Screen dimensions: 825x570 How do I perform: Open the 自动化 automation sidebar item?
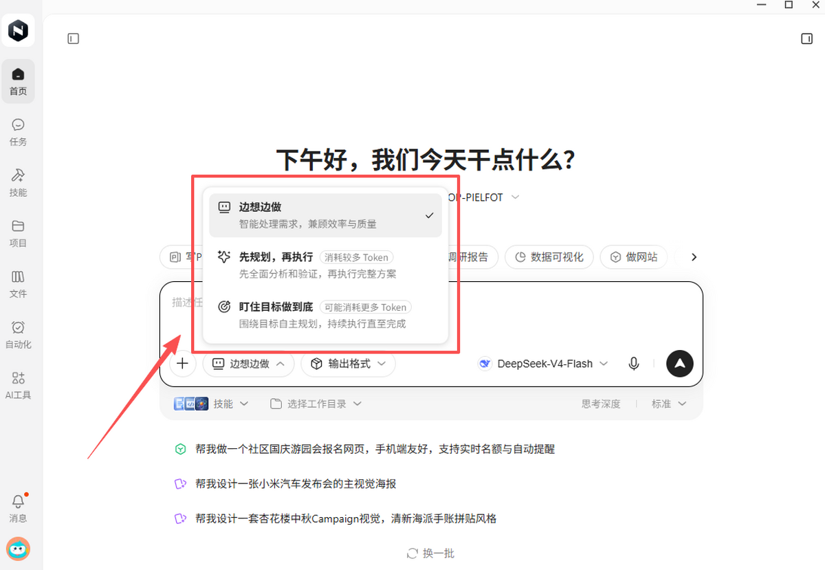18,334
